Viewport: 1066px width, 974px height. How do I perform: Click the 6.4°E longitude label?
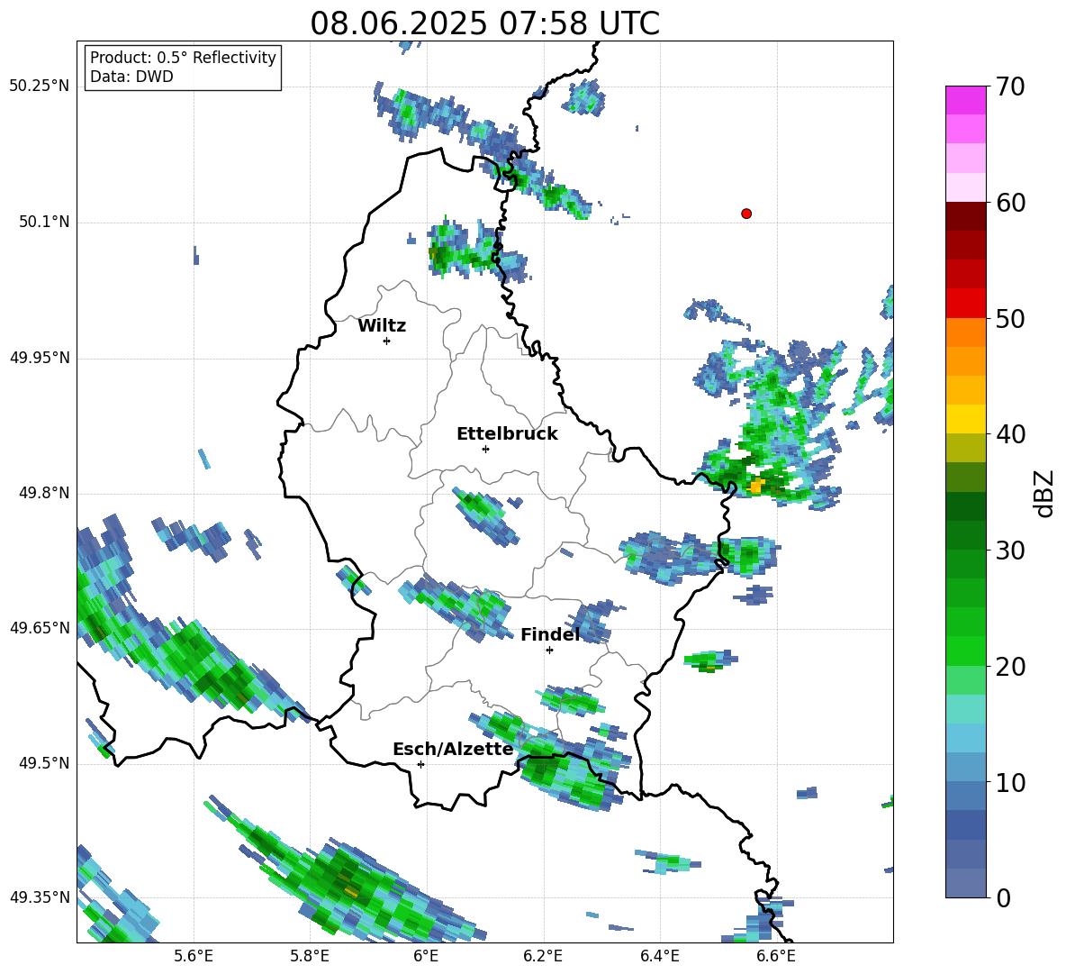click(x=659, y=956)
